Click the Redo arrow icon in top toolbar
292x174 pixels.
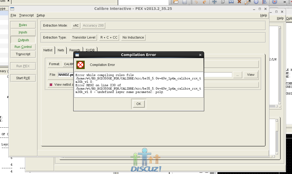coord(204,2)
